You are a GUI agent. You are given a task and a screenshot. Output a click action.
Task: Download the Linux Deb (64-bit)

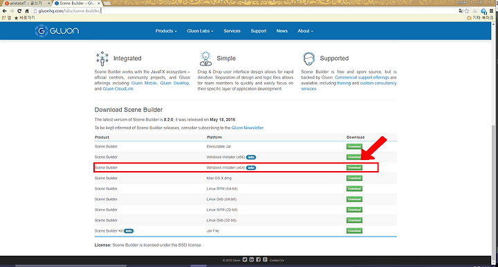click(354, 199)
